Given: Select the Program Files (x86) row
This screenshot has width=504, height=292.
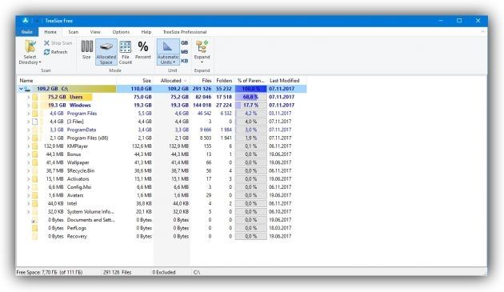Looking at the screenshot, I should tap(162, 138).
